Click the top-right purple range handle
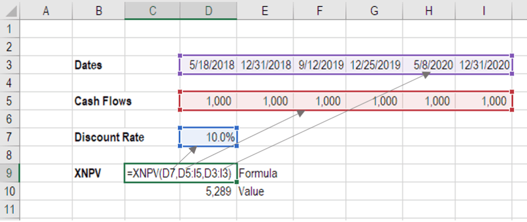 [512, 55]
